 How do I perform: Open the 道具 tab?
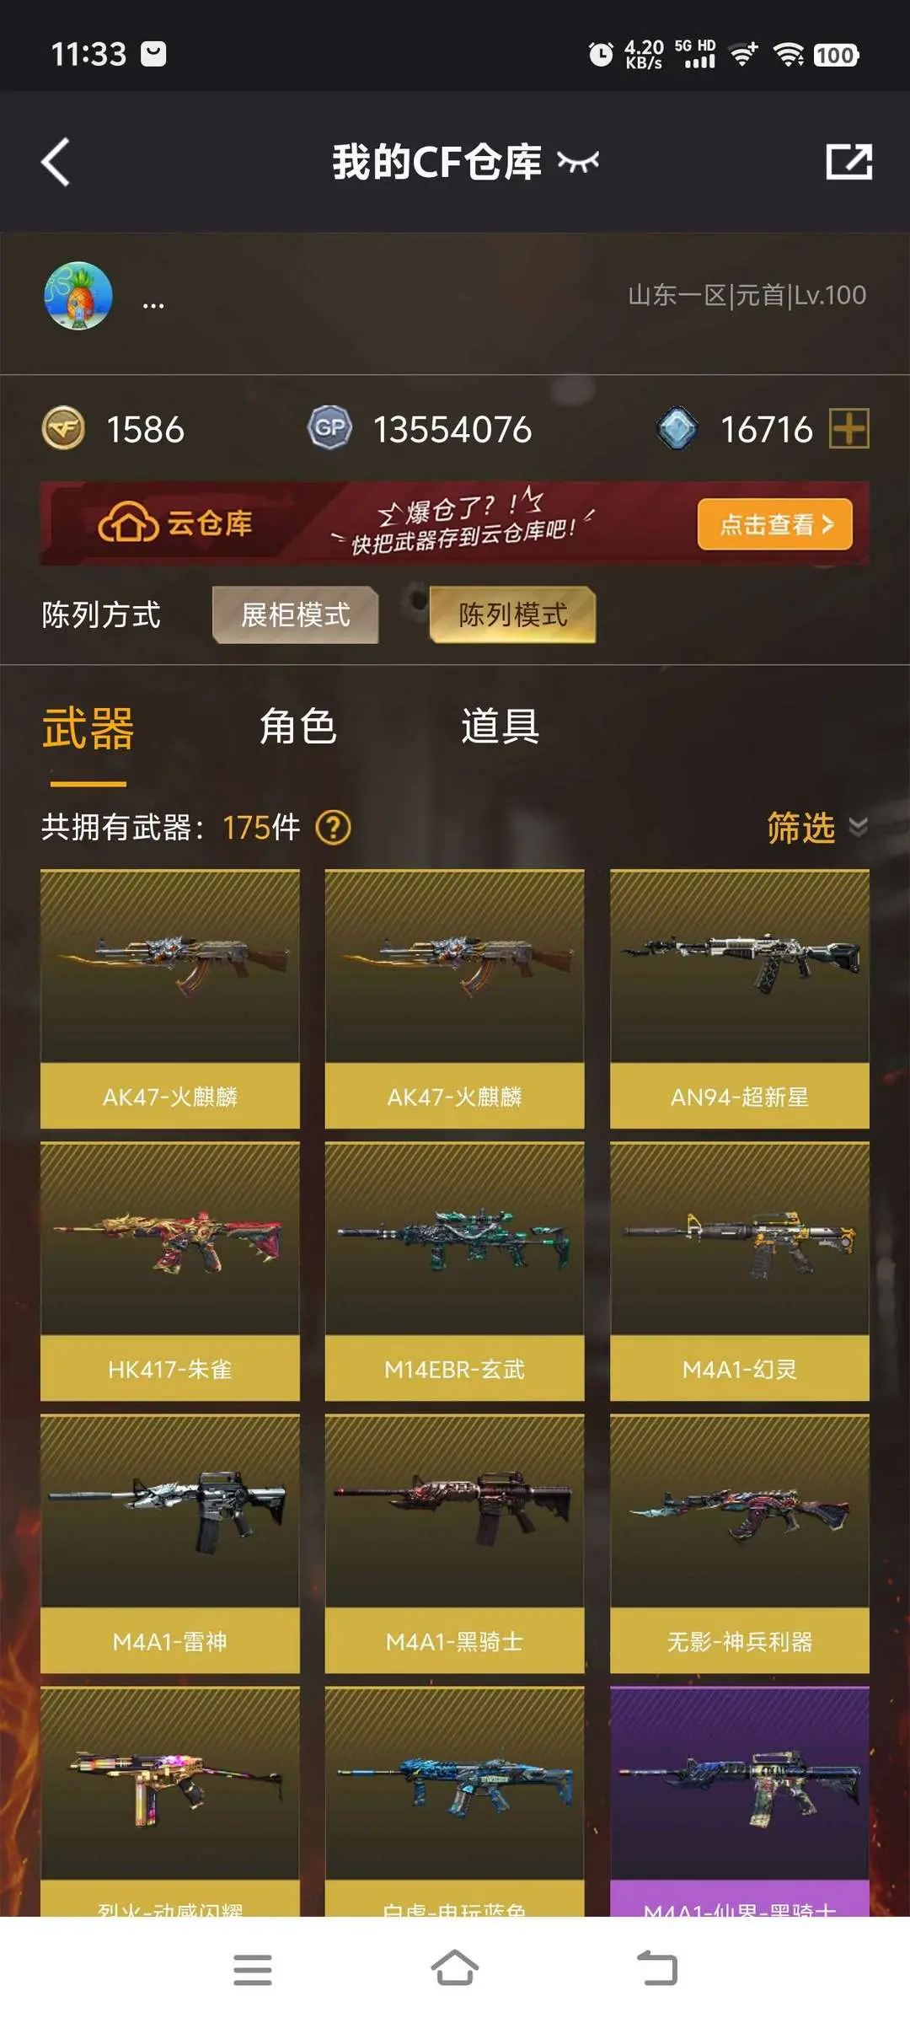(500, 727)
